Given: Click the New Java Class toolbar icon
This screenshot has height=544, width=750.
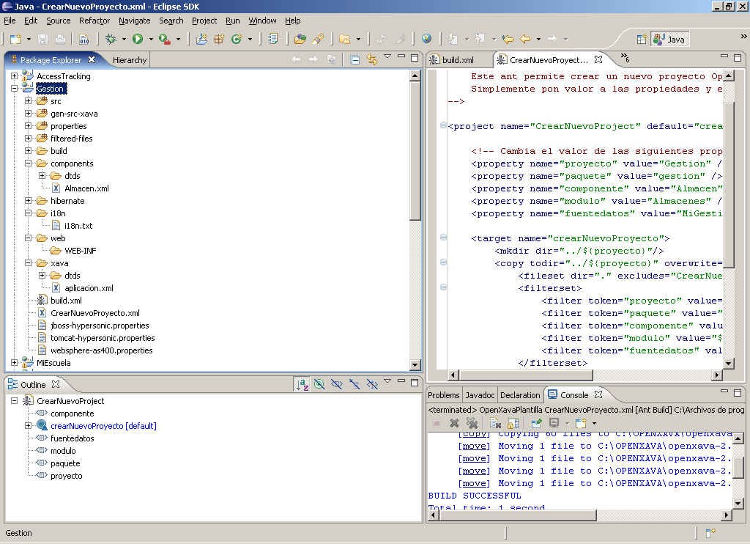Looking at the screenshot, I should (236, 39).
